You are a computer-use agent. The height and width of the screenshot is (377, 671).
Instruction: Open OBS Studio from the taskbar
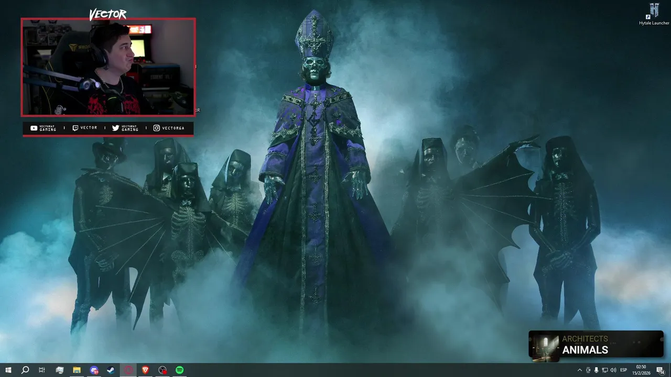pyautogui.click(x=163, y=370)
